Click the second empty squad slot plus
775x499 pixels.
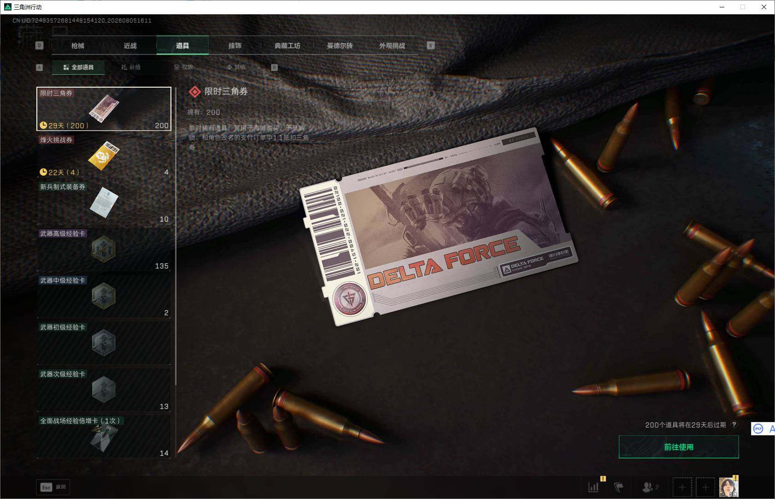click(705, 487)
